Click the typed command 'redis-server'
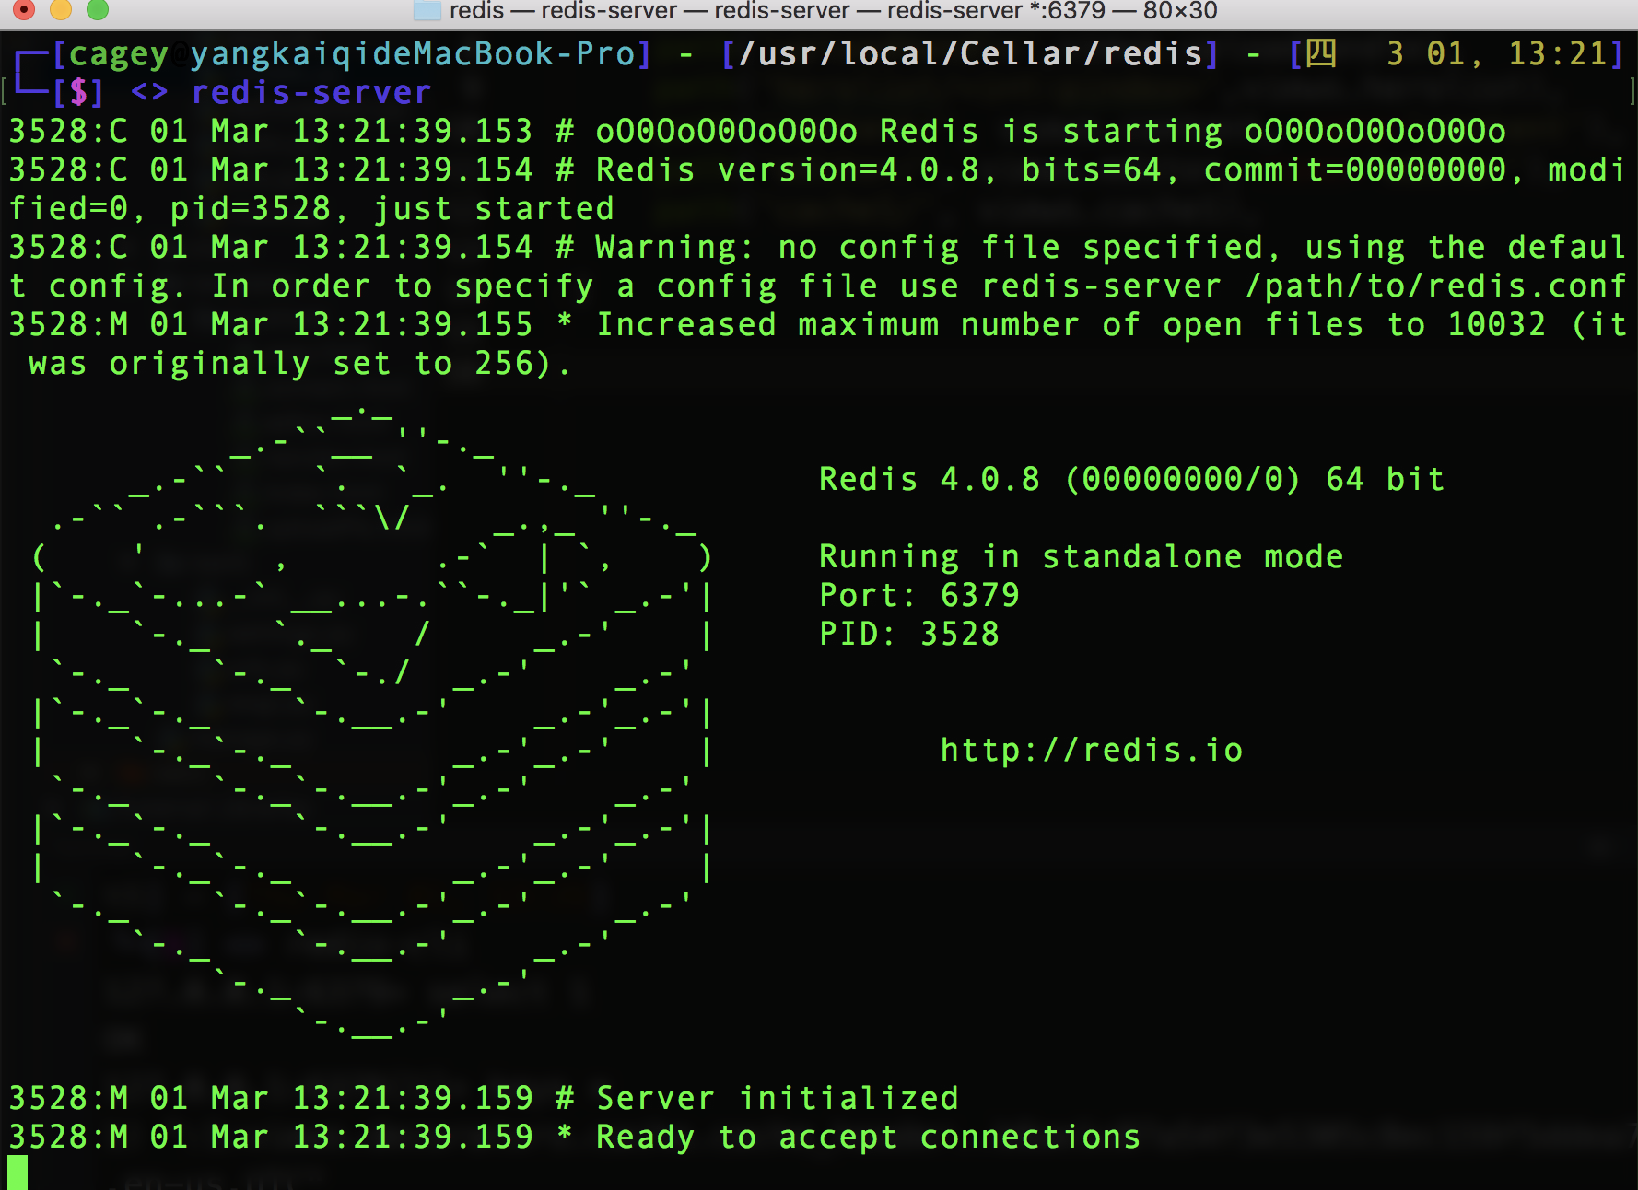Image resolution: width=1638 pixels, height=1190 pixels. pos(311,92)
